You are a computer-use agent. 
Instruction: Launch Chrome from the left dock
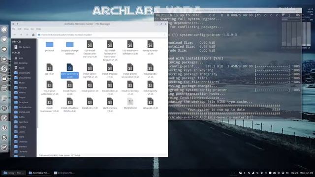tap(4, 29)
